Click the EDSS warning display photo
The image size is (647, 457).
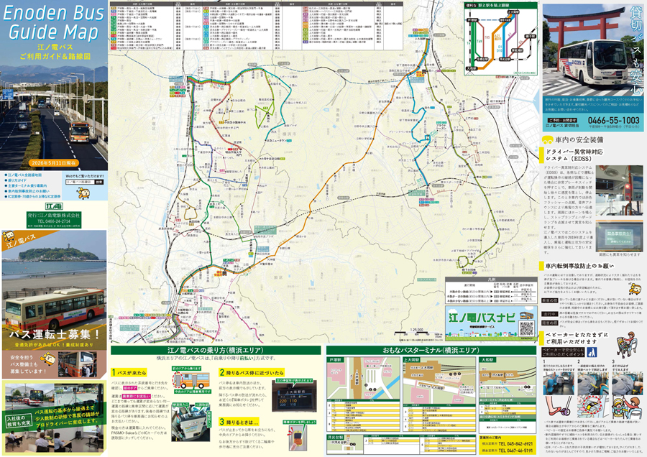pyautogui.click(x=620, y=235)
